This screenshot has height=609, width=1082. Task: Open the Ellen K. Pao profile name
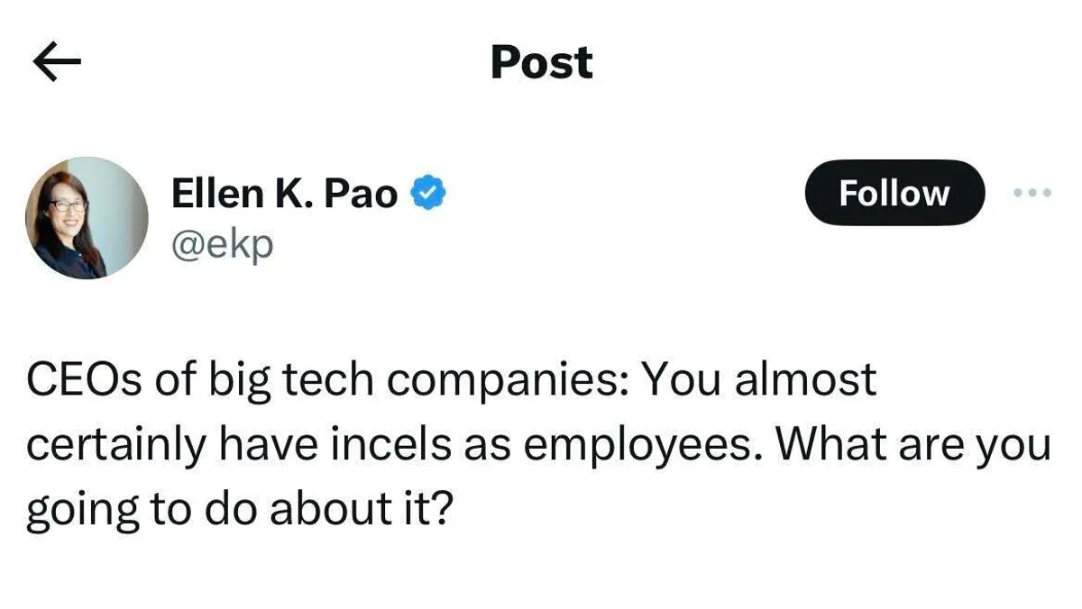coord(284,194)
